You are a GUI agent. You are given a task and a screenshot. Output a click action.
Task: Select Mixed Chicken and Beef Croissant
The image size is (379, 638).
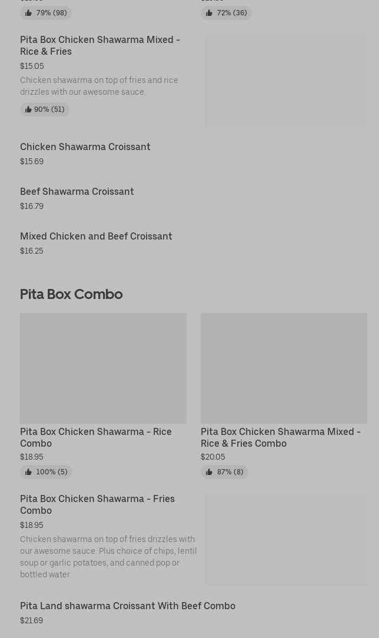click(96, 236)
